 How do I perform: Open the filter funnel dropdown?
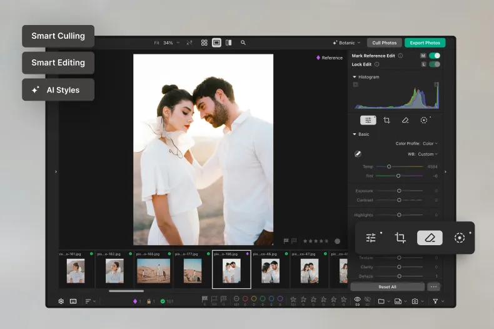click(x=438, y=301)
